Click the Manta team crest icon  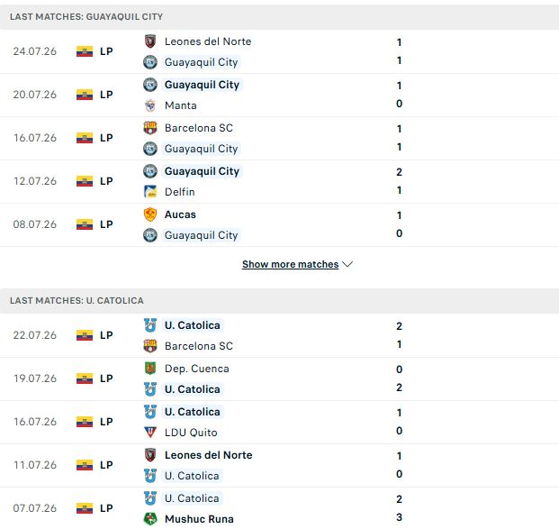150,105
